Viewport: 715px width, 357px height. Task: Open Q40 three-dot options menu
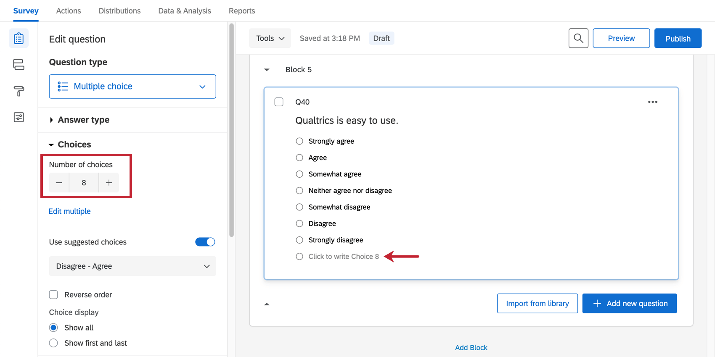tap(652, 102)
